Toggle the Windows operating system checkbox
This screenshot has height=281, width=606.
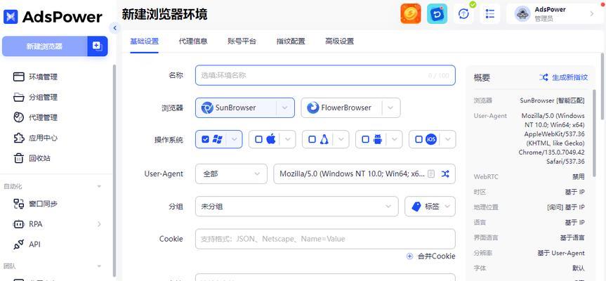(x=205, y=139)
